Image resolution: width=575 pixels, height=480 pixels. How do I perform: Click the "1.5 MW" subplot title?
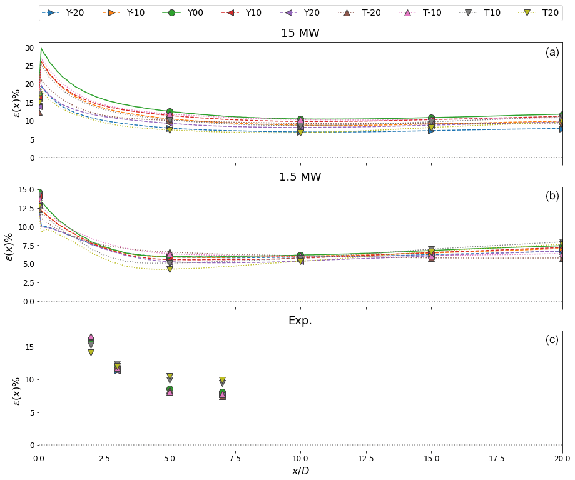[300, 177]
